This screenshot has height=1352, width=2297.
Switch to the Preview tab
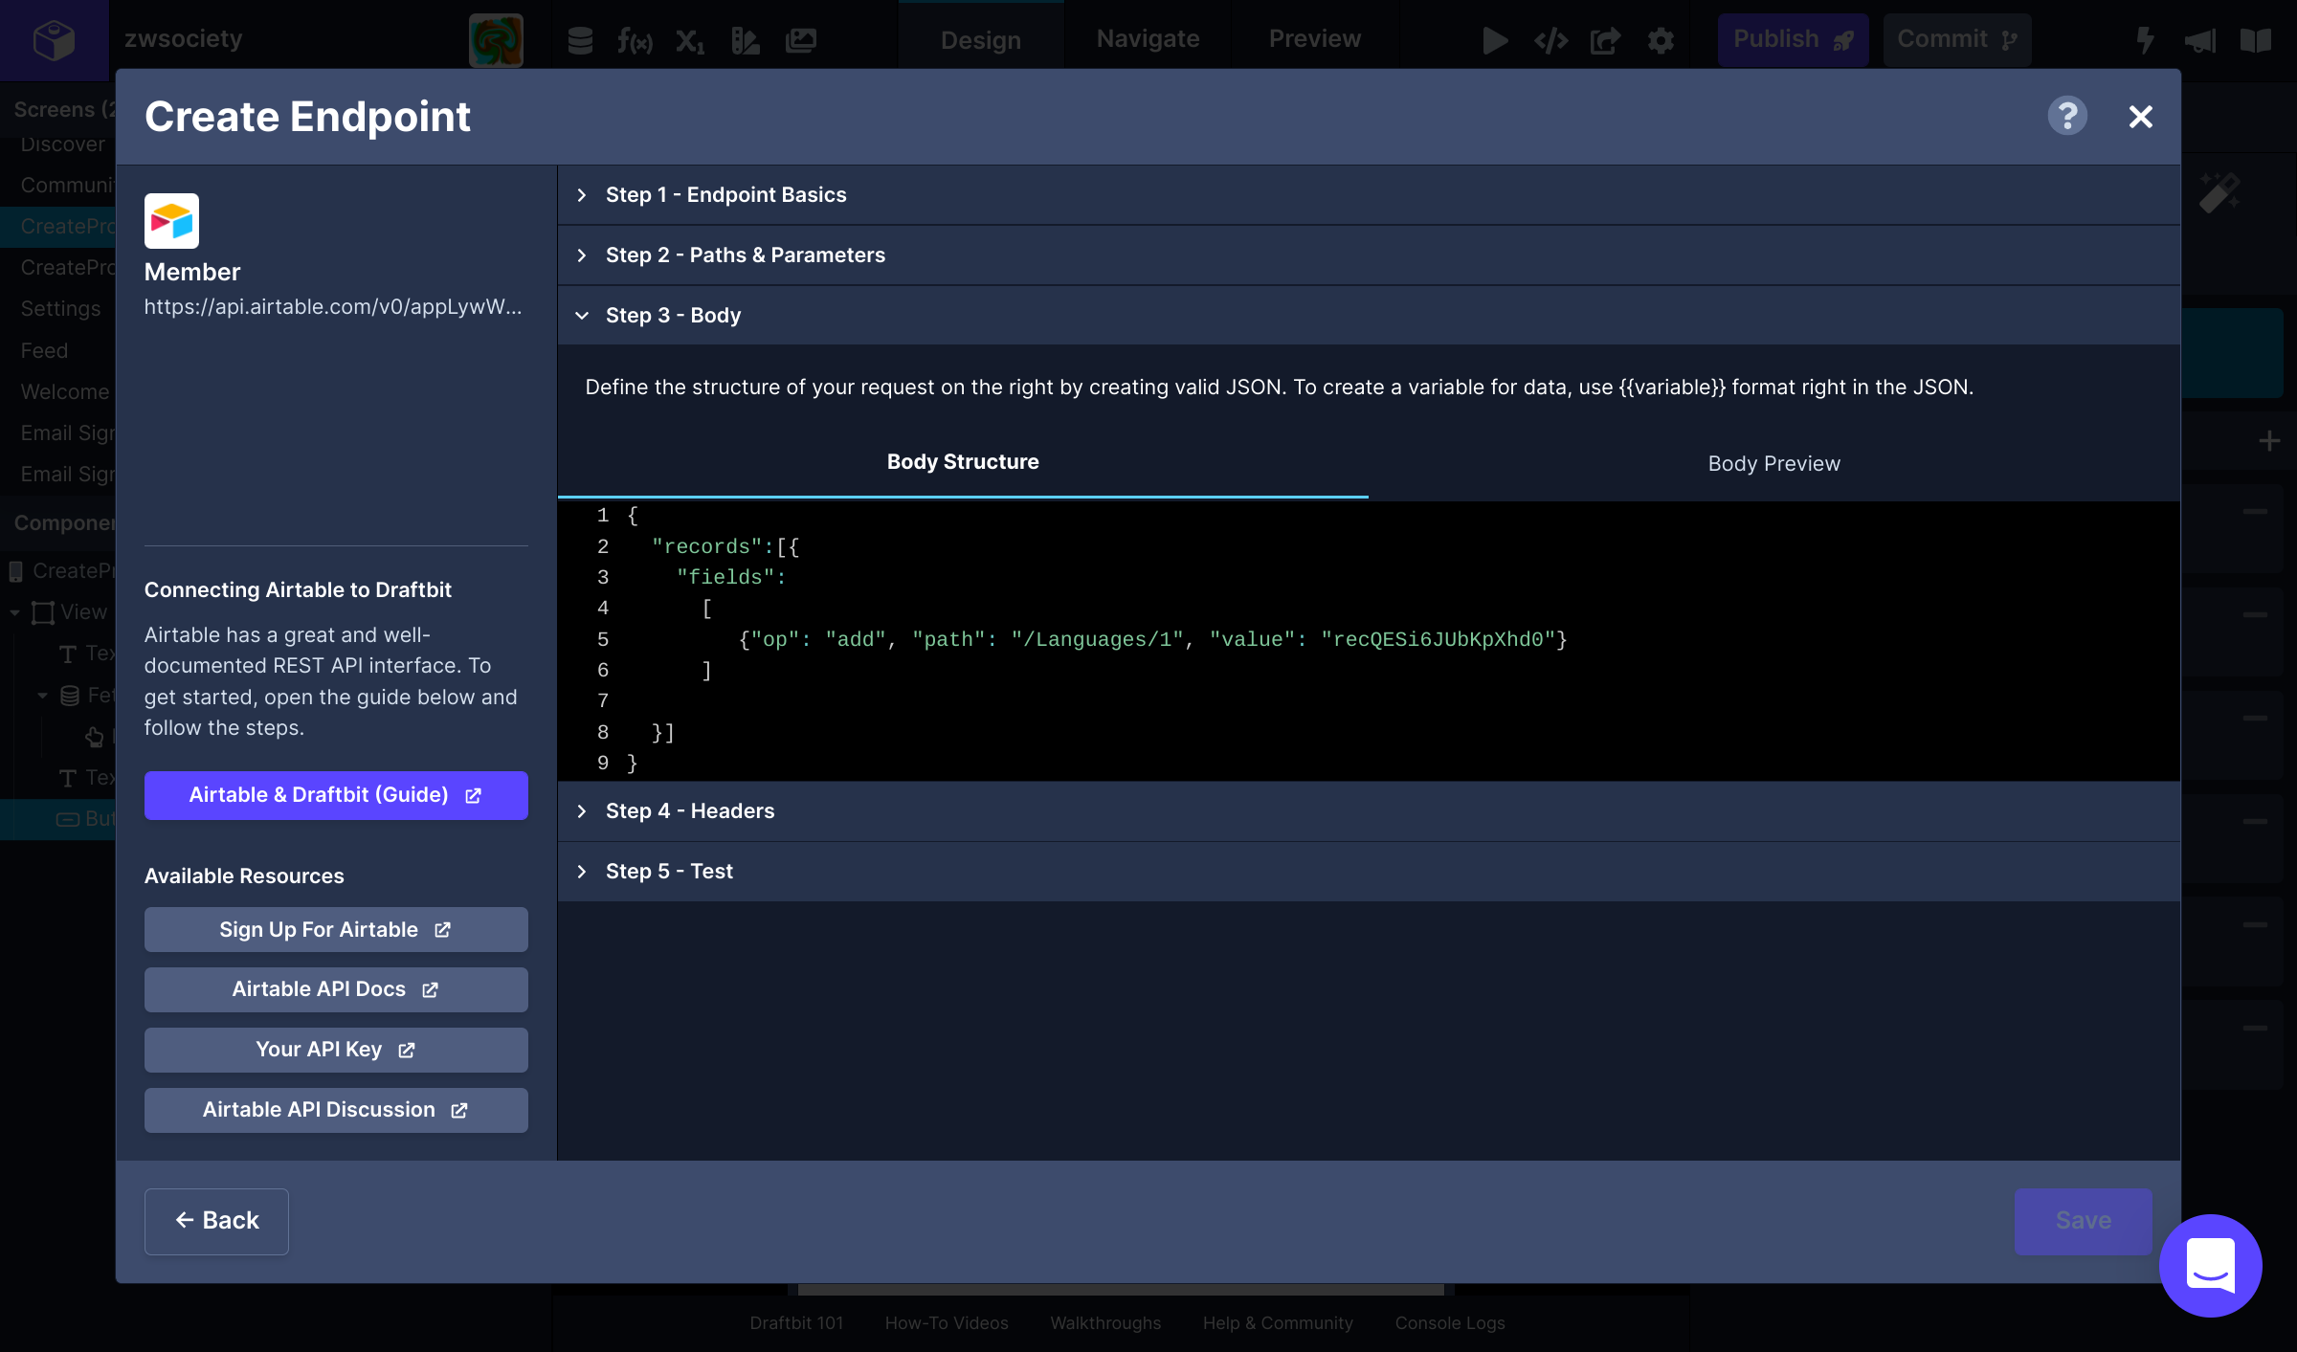tap(1314, 39)
